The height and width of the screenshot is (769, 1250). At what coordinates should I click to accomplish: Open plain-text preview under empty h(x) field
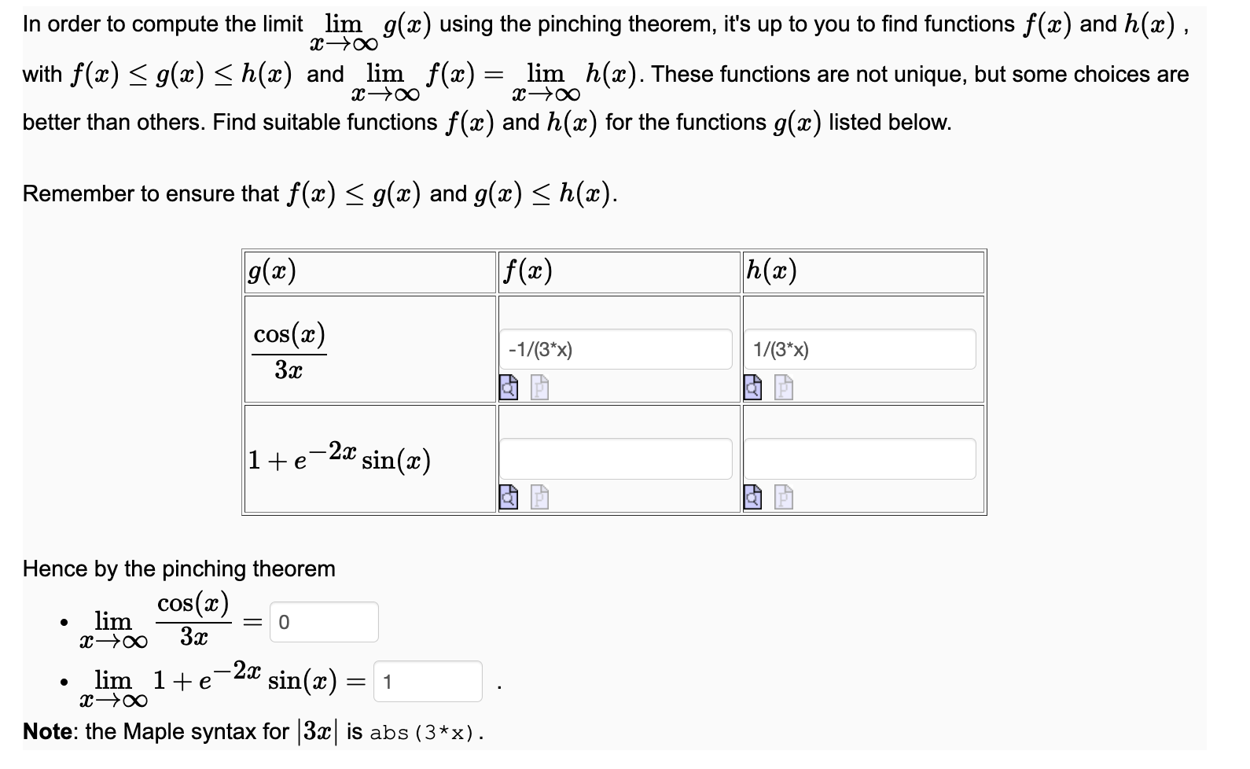coord(783,499)
